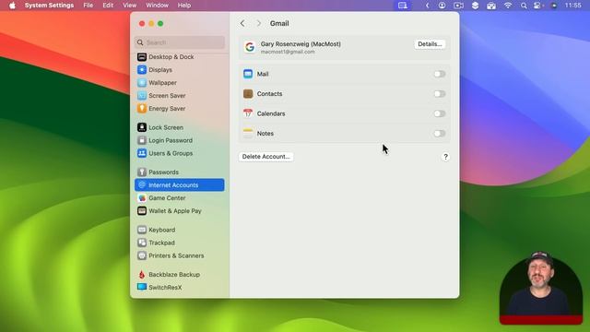Click the Notes app icon
This screenshot has width=590, height=332.
click(x=248, y=133)
